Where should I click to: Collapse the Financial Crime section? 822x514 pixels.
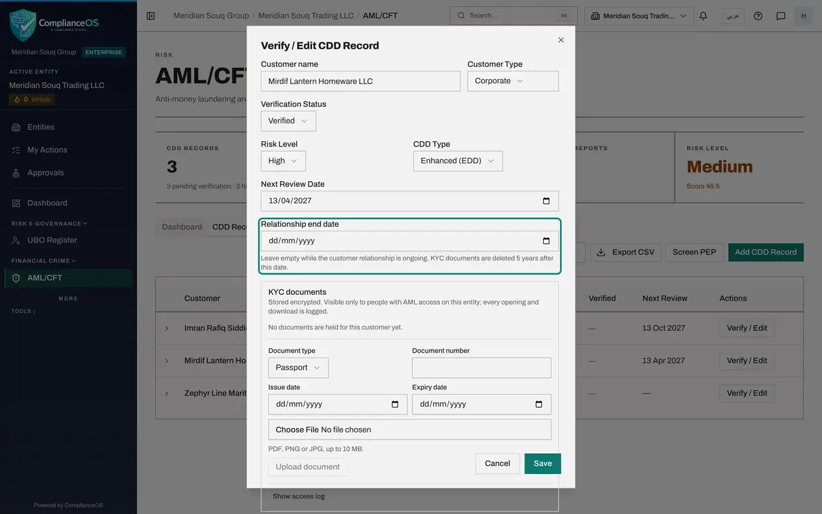[x=44, y=261]
